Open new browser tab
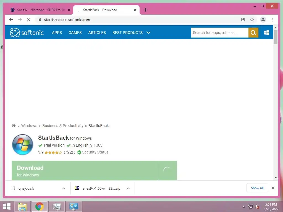 tap(146, 10)
